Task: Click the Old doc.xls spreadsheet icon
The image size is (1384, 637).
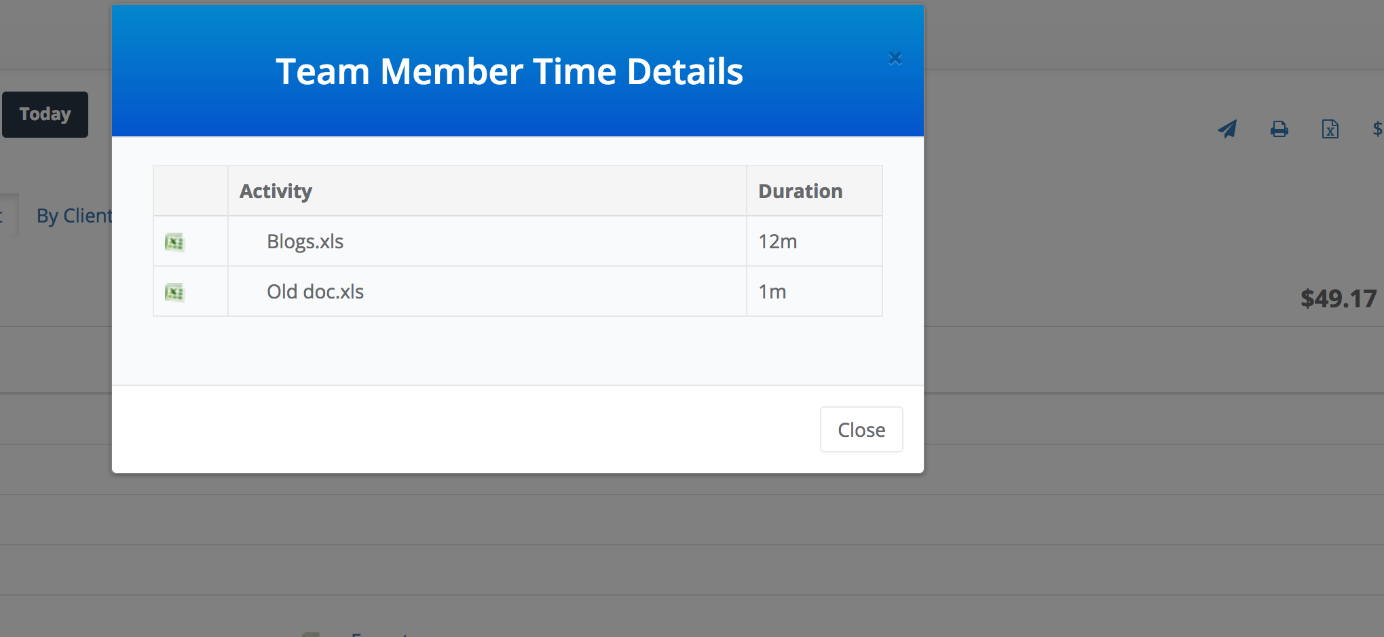Action: (x=174, y=292)
